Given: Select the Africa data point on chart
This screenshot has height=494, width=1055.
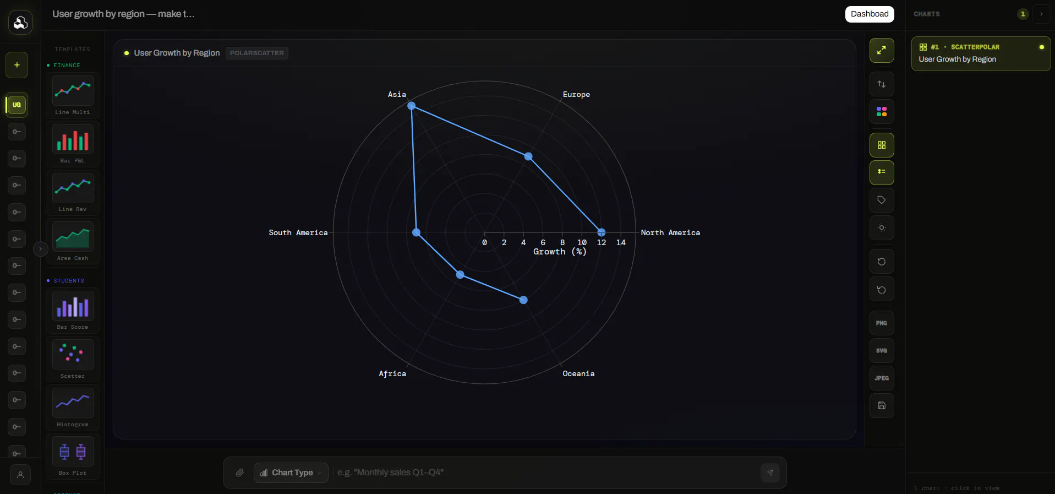Looking at the screenshot, I should (x=460, y=275).
